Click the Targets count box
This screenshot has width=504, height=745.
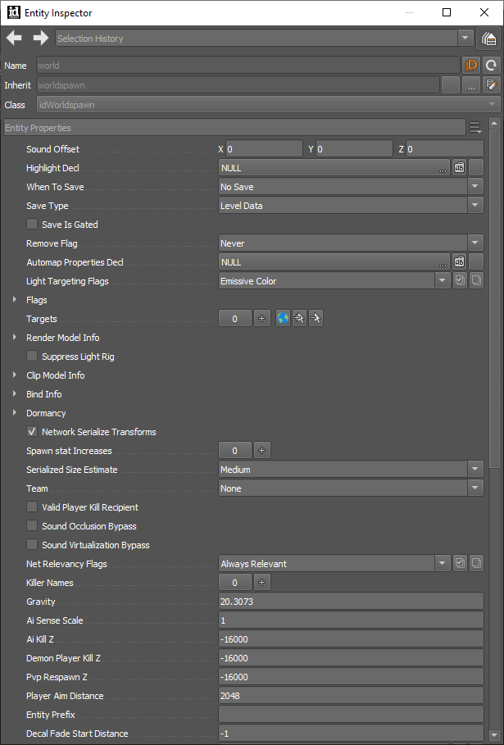pos(234,318)
